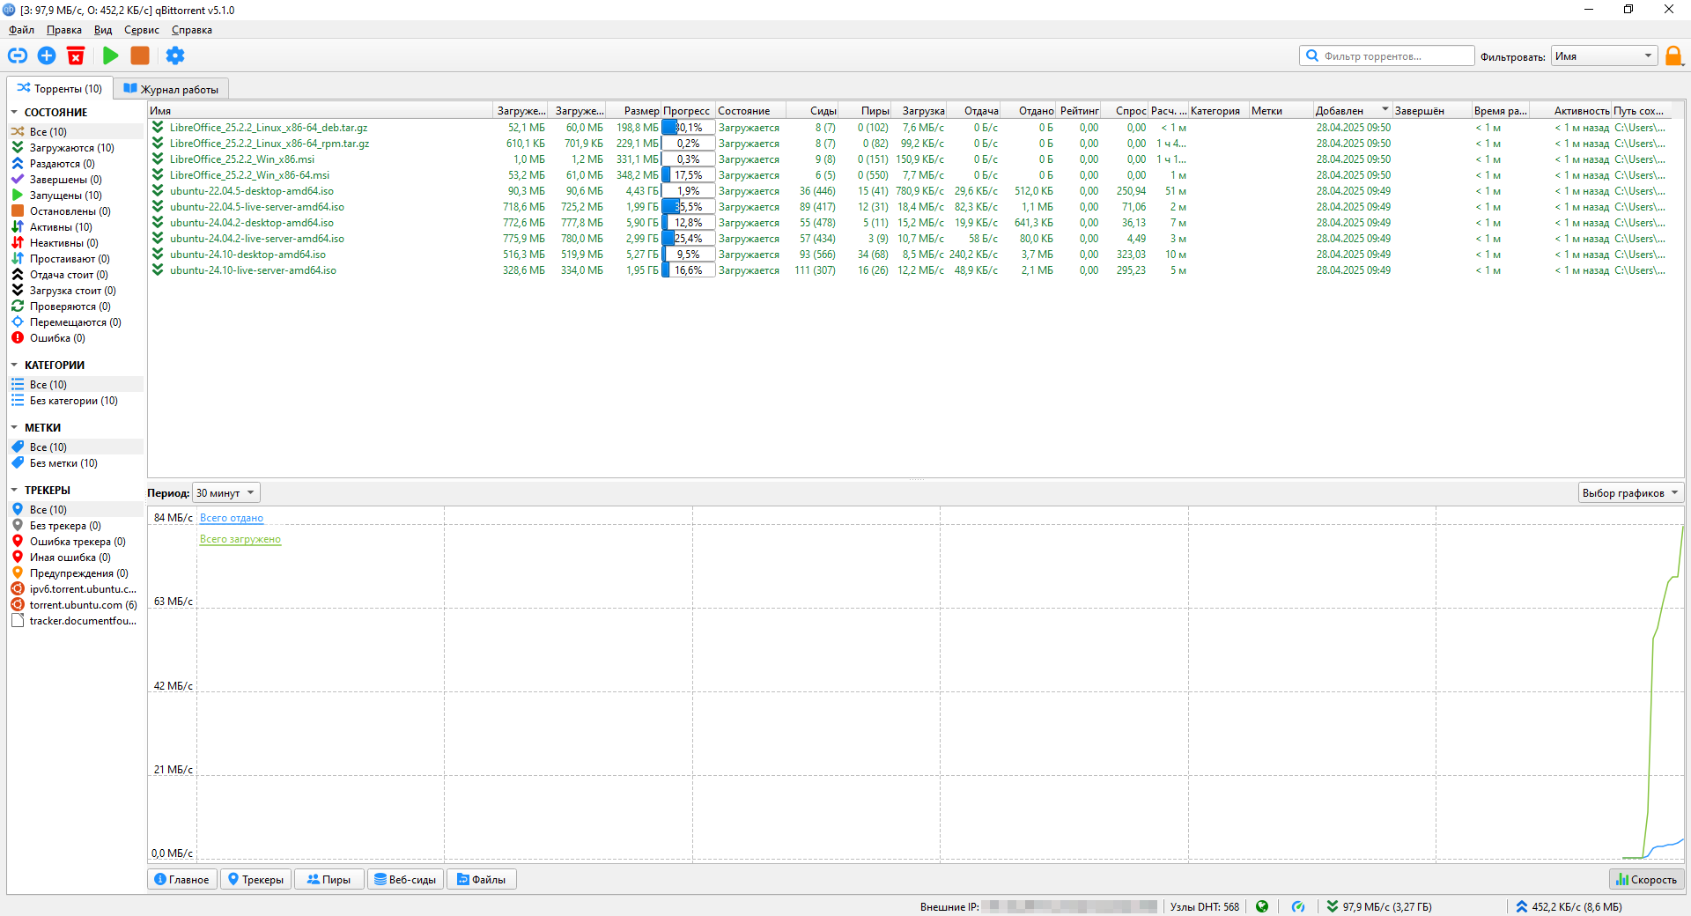Open the Файл menu
The height and width of the screenshot is (916, 1691).
pos(21,30)
